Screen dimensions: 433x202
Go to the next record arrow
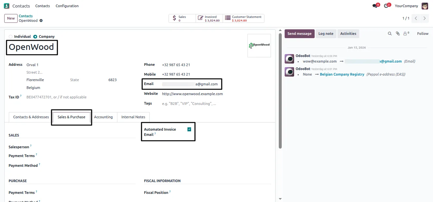click(x=424, y=19)
